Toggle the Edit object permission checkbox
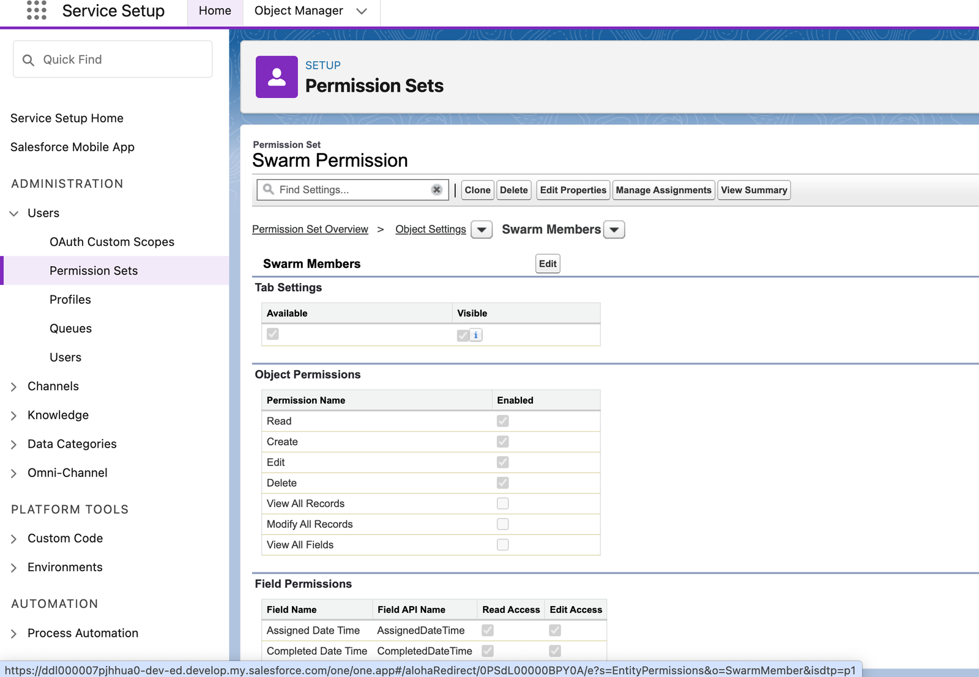979x677 pixels. coord(503,462)
